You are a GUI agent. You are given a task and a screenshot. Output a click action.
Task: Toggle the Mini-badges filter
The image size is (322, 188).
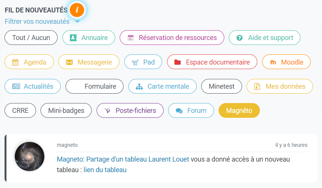tap(66, 111)
